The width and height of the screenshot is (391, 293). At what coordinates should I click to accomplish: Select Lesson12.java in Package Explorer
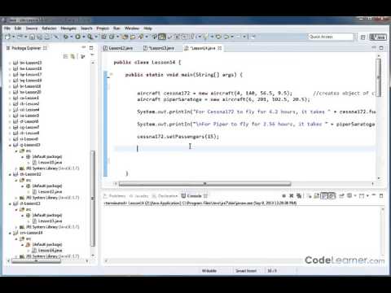(x=47, y=192)
